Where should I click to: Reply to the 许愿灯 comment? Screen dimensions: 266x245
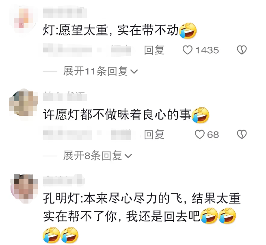(154, 134)
